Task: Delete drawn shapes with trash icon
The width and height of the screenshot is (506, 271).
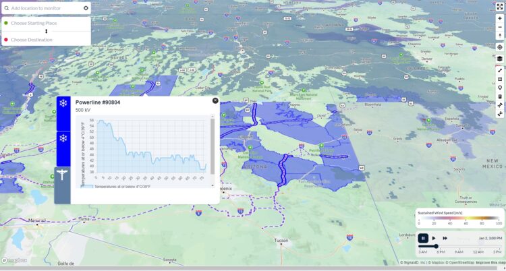Action: coord(500,96)
